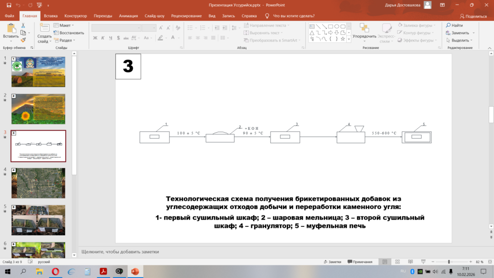Viewport: 494px width, 278px height.
Task: Click the zoom slider in status bar
Action: 449,262
